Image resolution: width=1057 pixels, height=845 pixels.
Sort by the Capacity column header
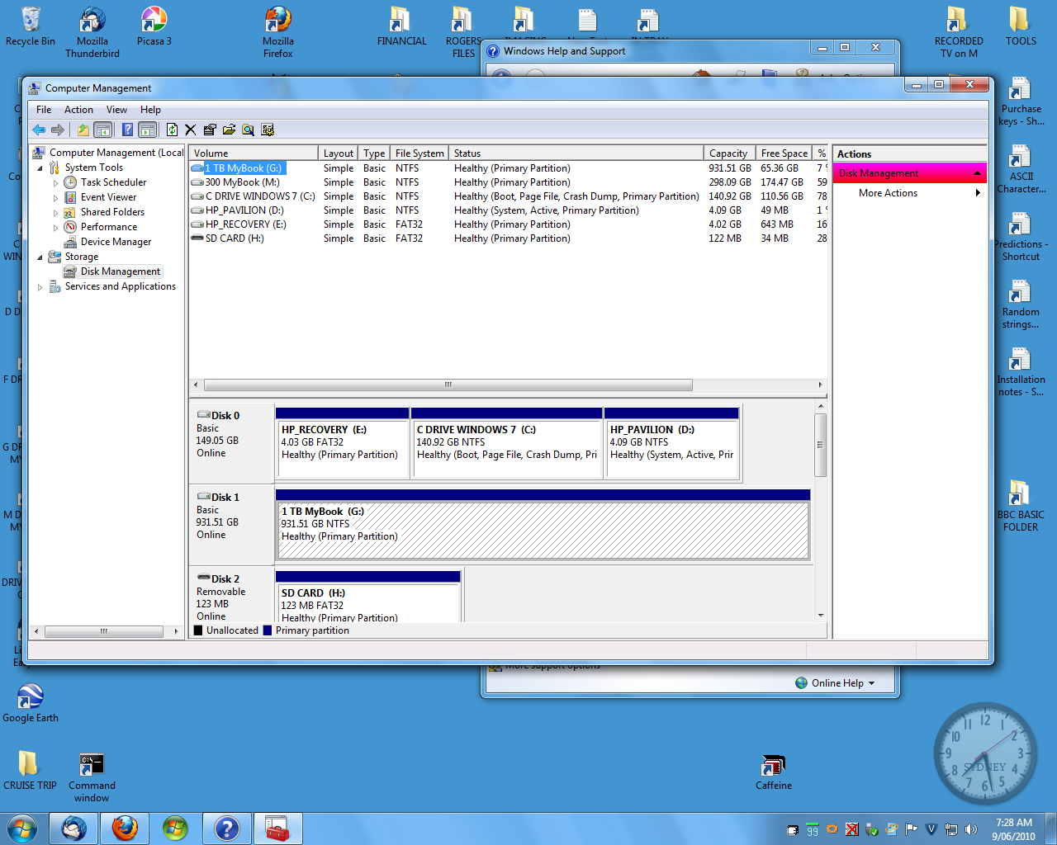pos(730,153)
